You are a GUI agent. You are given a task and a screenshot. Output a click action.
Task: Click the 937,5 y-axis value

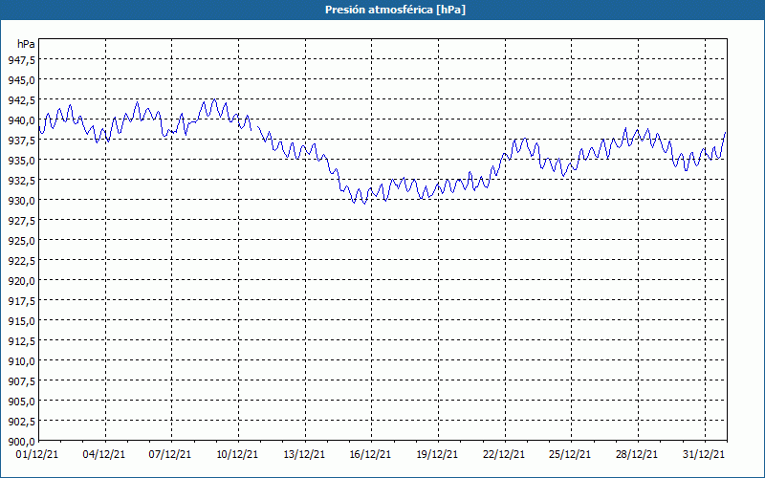click(x=21, y=140)
